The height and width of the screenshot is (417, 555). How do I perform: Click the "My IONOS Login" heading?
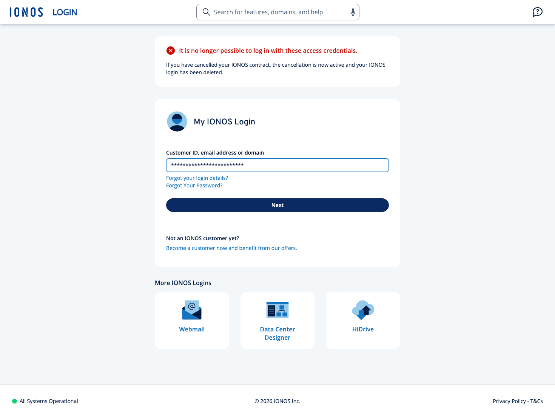pos(224,122)
